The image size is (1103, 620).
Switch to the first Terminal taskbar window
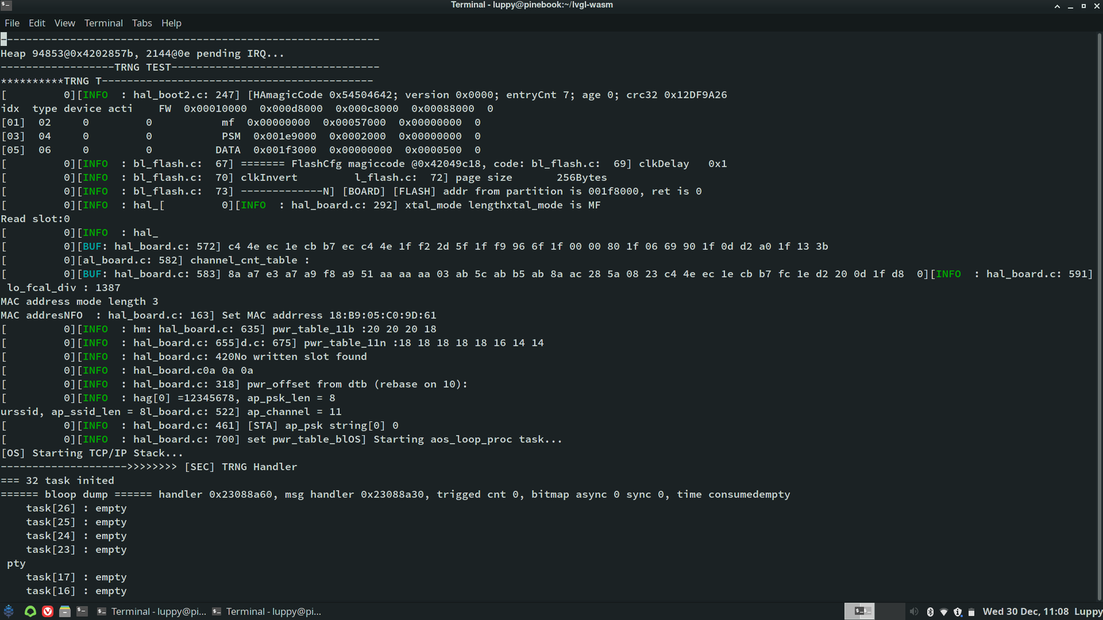pos(152,611)
